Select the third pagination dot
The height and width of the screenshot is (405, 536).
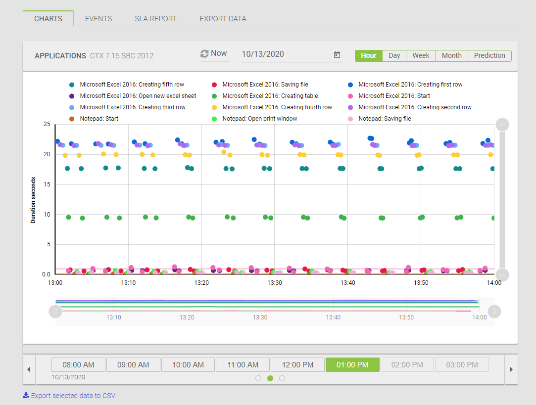tap(282, 378)
